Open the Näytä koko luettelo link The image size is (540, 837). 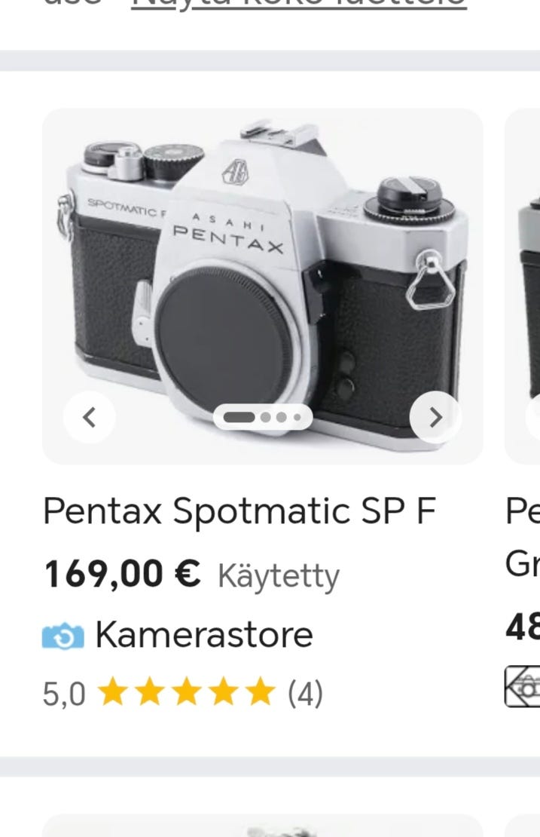tap(299, 4)
